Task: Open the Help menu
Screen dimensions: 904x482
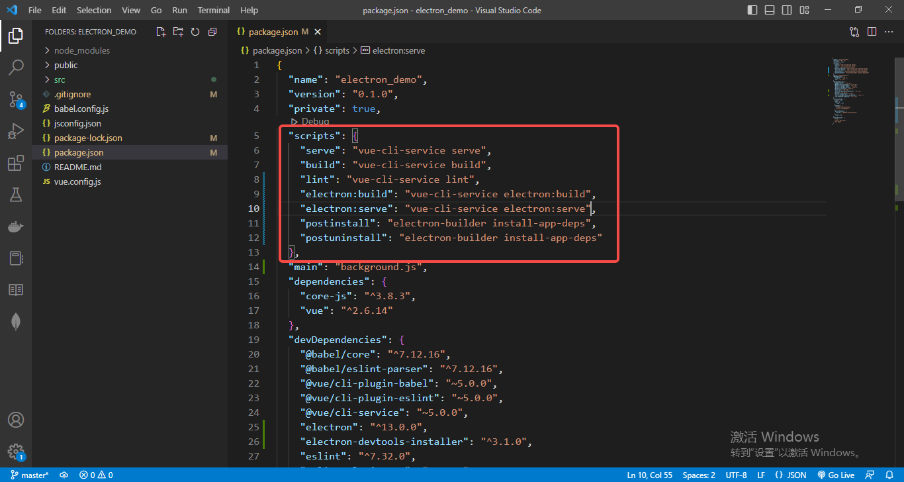Action: [x=249, y=11]
